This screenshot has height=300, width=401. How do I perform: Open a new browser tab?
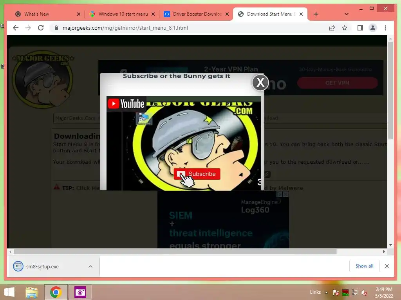(316, 14)
